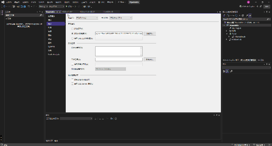Click the categorized view icon in Properties panel
272x146 pixels.
pyautogui.click(x=224, y=71)
